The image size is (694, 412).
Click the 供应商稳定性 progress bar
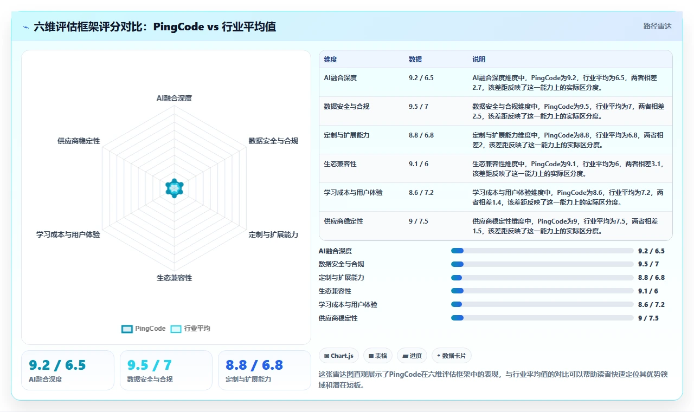(542, 318)
